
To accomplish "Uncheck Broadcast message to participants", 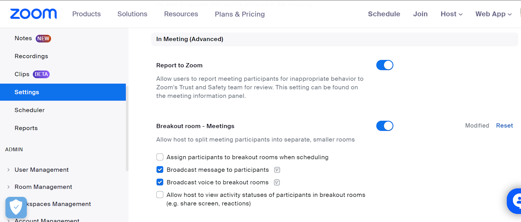I will click(160, 170).
